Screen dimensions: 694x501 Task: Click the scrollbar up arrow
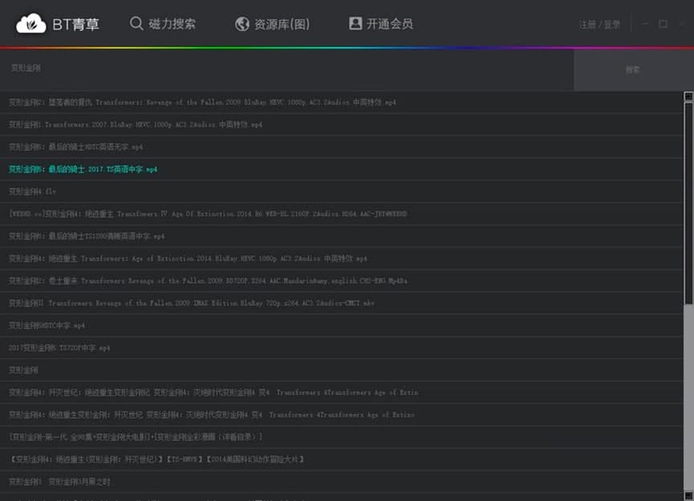click(x=688, y=97)
